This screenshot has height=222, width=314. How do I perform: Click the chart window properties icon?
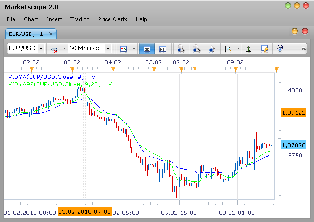click(265, 48)
